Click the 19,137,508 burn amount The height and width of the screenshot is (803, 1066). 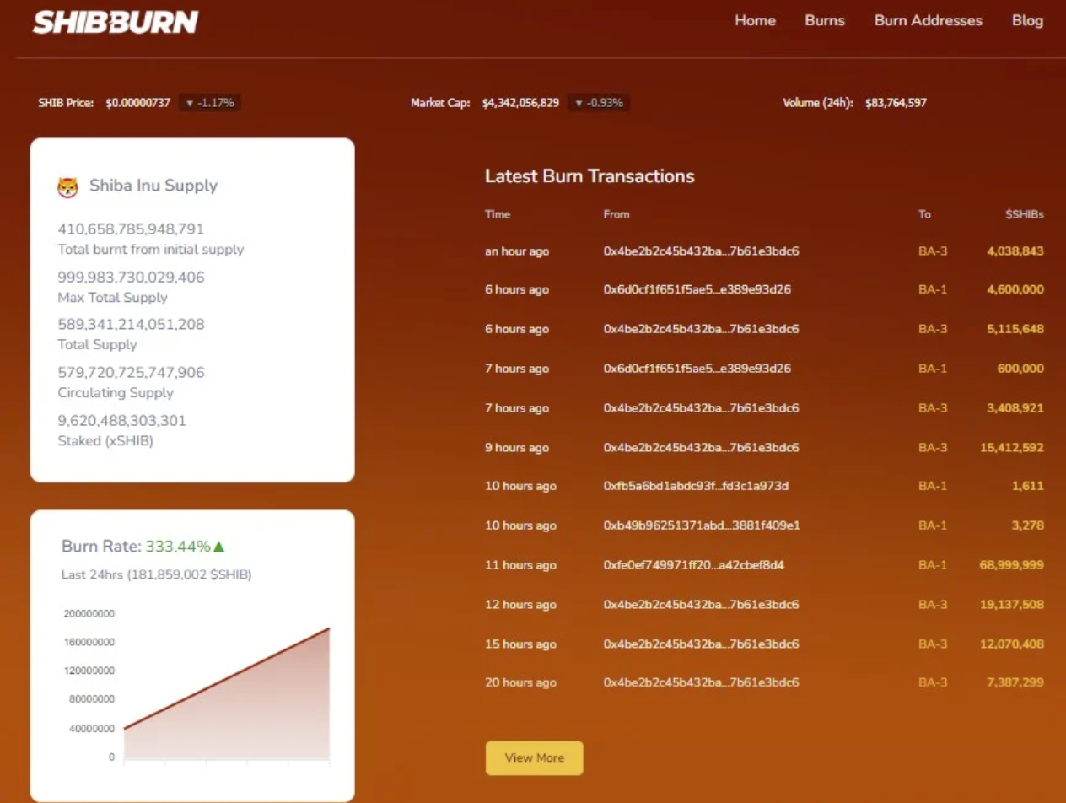tap(1012, 604)
